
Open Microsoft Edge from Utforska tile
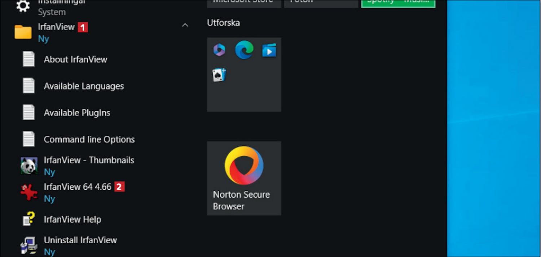(x=244, y=50)
